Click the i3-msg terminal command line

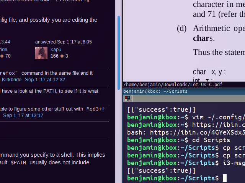point(186,163)
